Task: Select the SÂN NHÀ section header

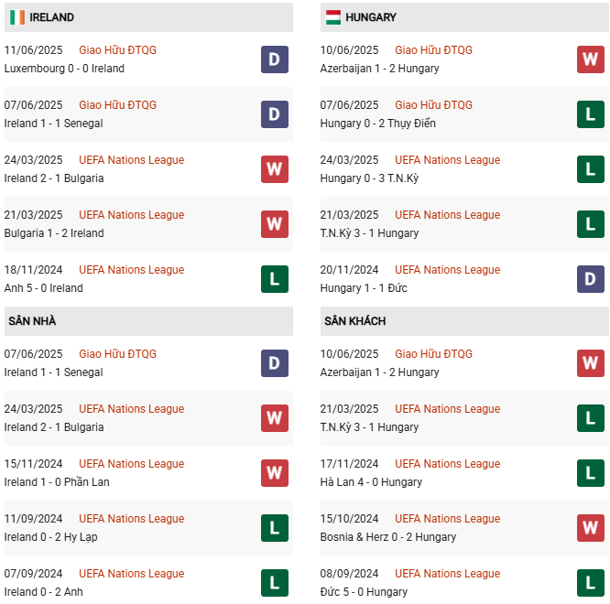Action: coord(33,321)
